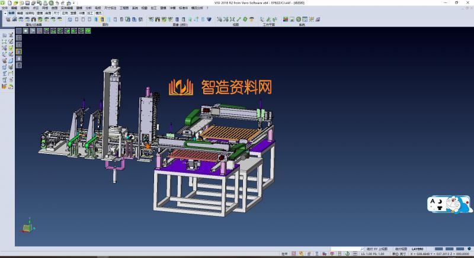
Task: Click the colorful palette icon in 系统 group
Action: [286, 20]
